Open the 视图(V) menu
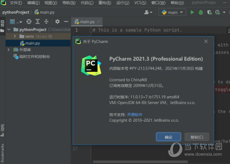Image resolution: width=230 pixels, height=164 pixels. 51,3
